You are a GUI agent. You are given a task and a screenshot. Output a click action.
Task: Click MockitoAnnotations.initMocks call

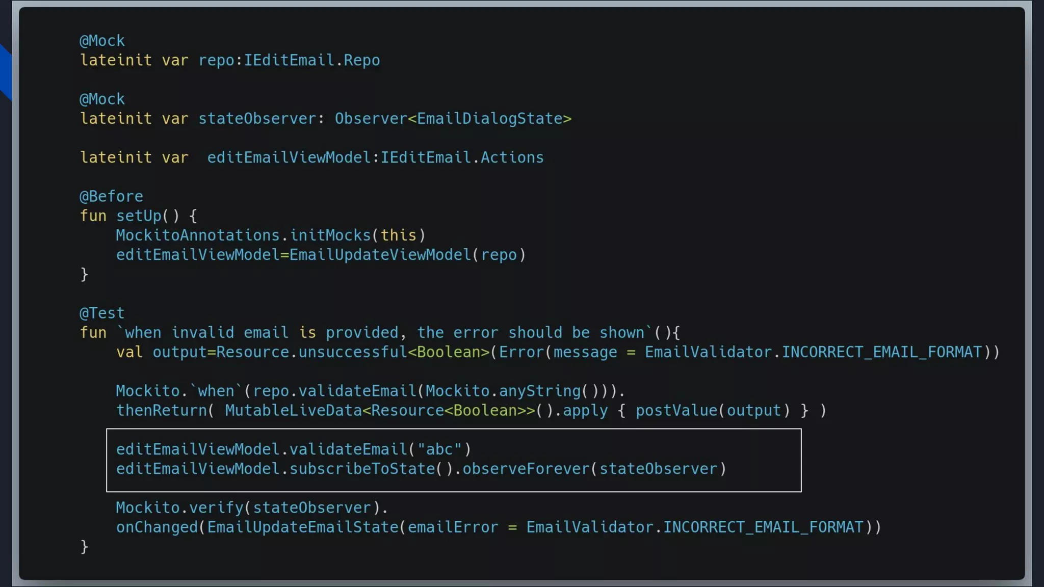[270, 235]
